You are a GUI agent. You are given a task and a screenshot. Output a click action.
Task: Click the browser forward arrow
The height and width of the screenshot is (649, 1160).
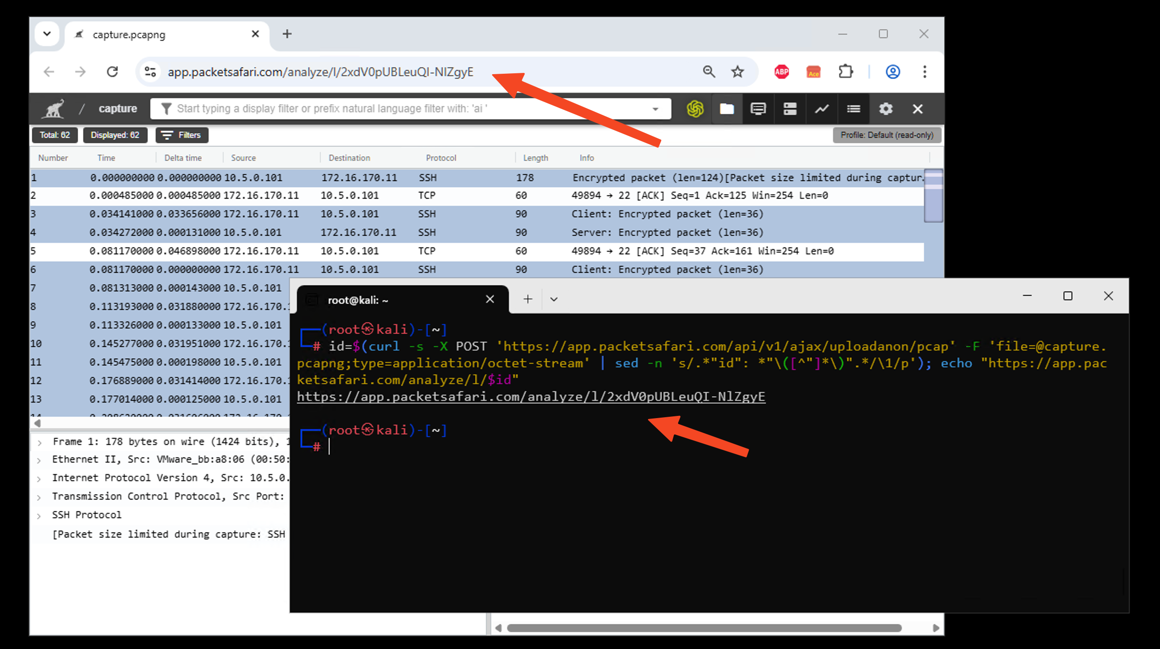tap(80, 72)
